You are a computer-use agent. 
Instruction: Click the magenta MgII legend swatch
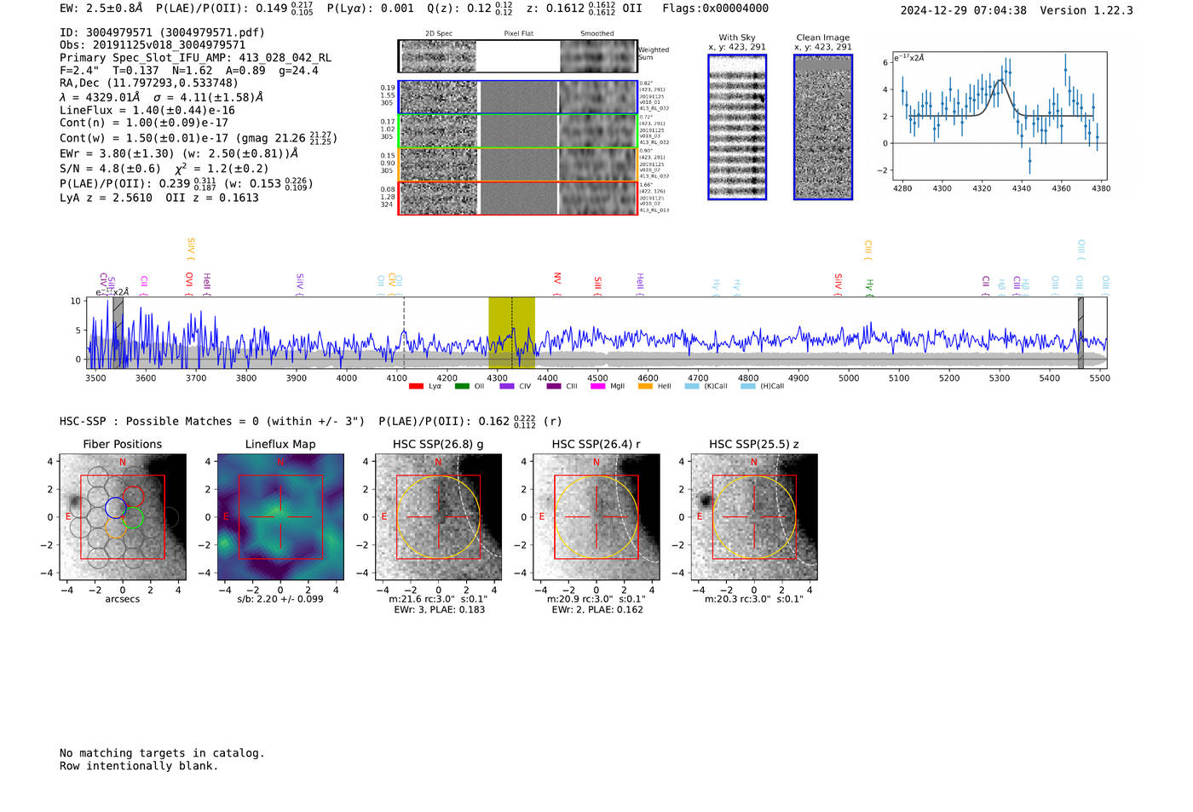(x=598, y=386)
